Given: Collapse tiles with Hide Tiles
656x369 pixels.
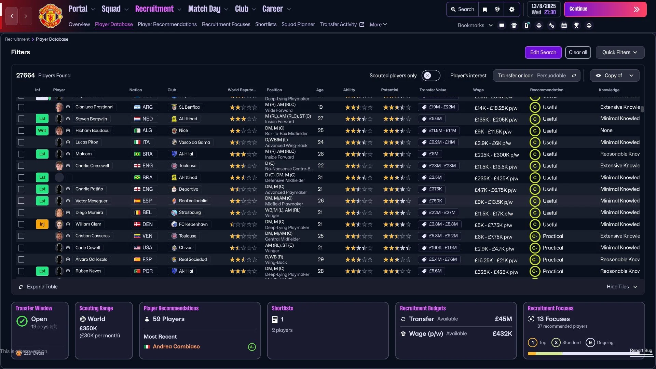Looking at the screenshot, I should click(x=622, y=287).
